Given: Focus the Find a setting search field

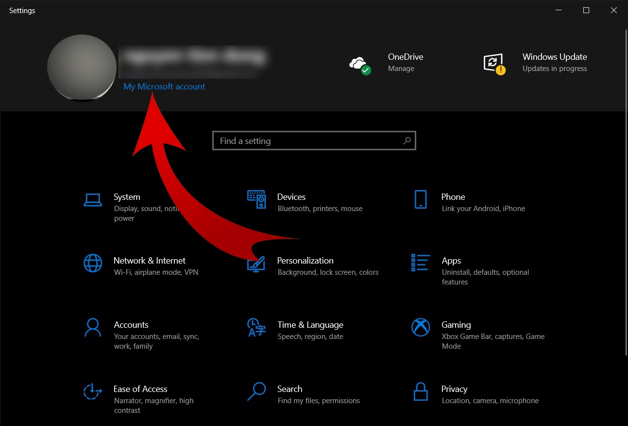Looking at the screenshot, I should click(314, 141).
